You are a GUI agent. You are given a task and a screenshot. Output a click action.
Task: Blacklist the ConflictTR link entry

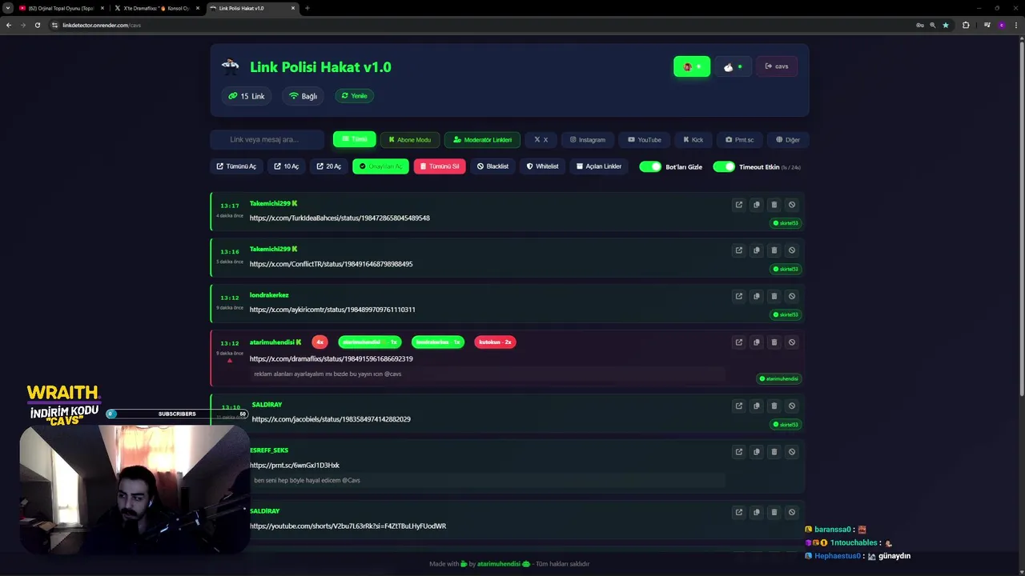tap(791, 250)
